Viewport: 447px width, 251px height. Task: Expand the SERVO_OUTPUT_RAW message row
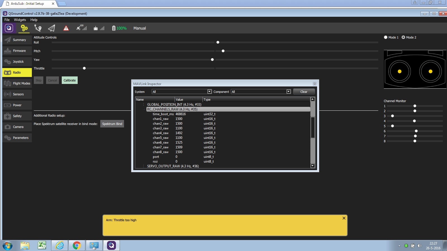[x=144, y=166]
